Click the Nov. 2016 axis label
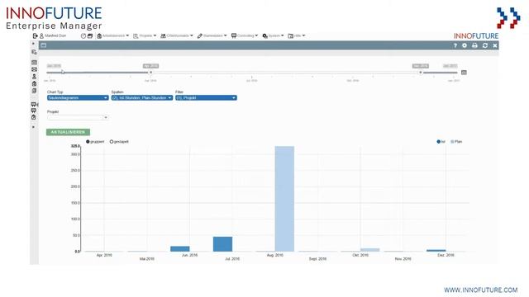The height and width of the screenshot is (297, 529). [403, 259]
